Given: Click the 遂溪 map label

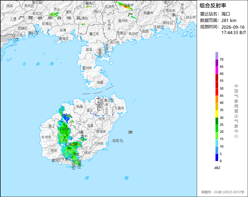Looking at the screenshot, I should coord(89,49).
